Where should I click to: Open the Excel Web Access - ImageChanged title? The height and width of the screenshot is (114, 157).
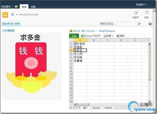tap(94, 31)
